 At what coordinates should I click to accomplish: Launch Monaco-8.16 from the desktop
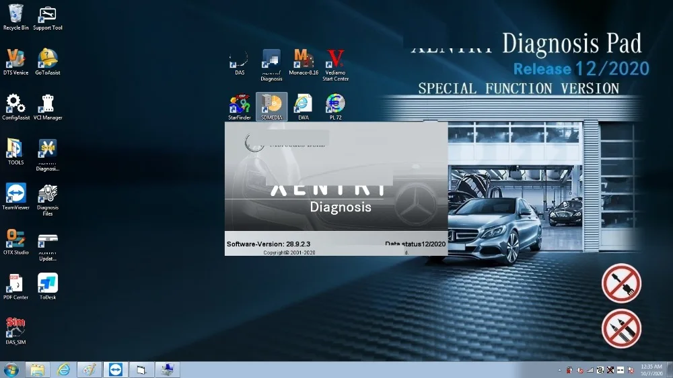pos(304,60)
